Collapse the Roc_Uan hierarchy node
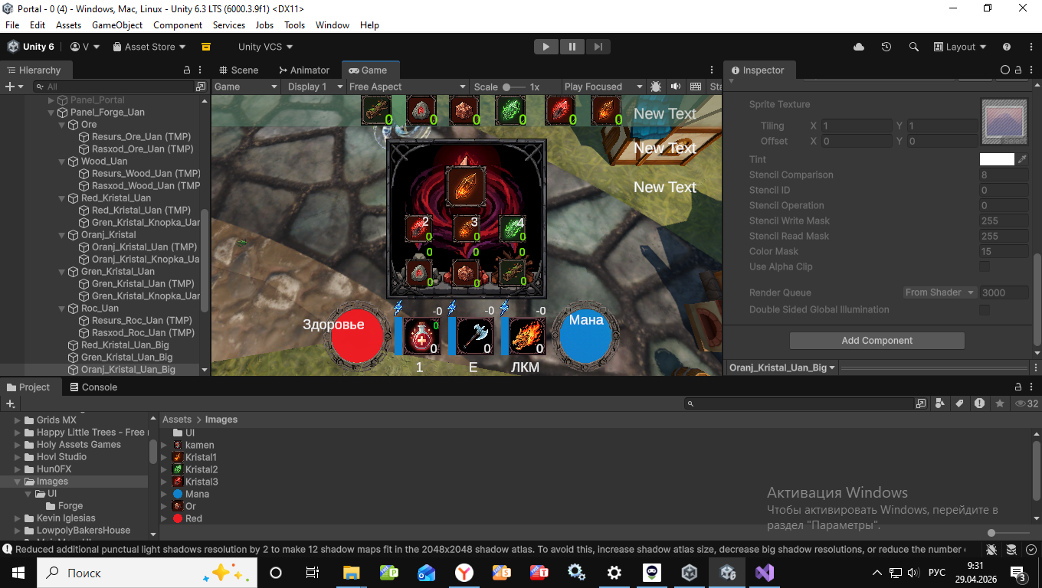The width and height of the screenshot is (1042, 588). 62,309
